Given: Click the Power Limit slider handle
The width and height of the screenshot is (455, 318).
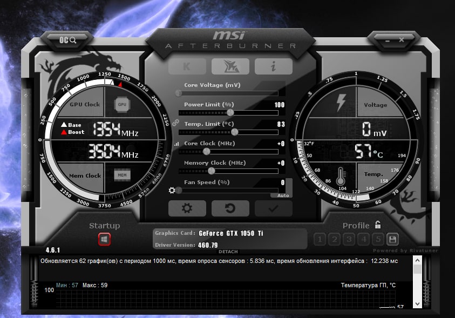Looking at the screenshot, I should (230, 113).
